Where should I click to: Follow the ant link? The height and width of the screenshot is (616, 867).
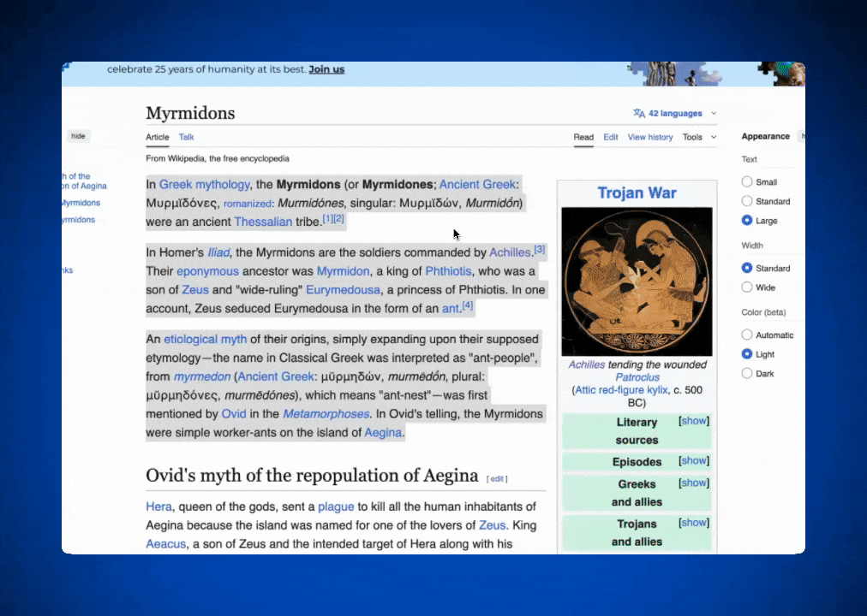451,309
